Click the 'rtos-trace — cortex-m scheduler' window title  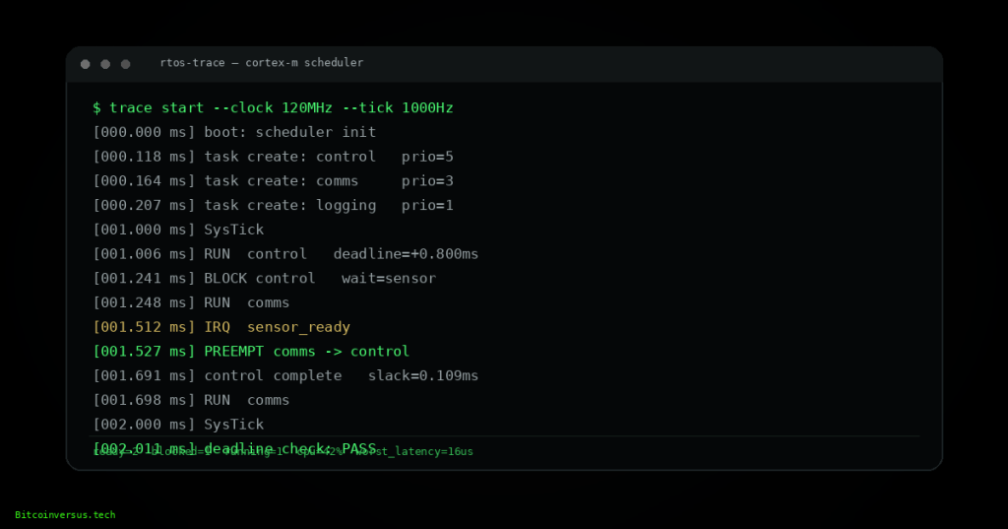pyautogui.click(x=262, y=62)
